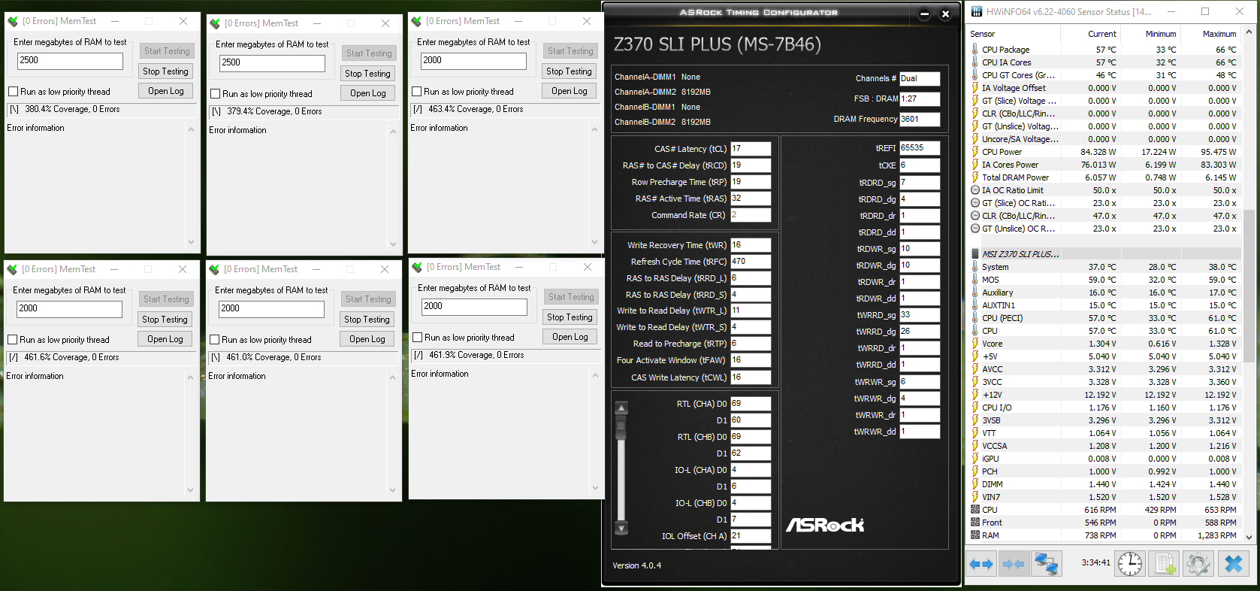The height and width of the screenshot is (591, 1260).
Task: Click megabytes field showing 2500 in 380.4% MemTest
Action: click(x=70, y=61)
